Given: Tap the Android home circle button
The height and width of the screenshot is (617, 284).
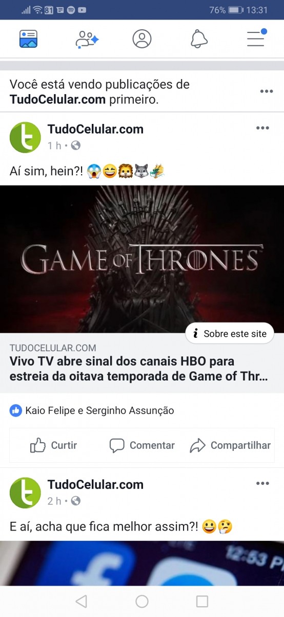Looking at the screenshot, I should 142,601.
